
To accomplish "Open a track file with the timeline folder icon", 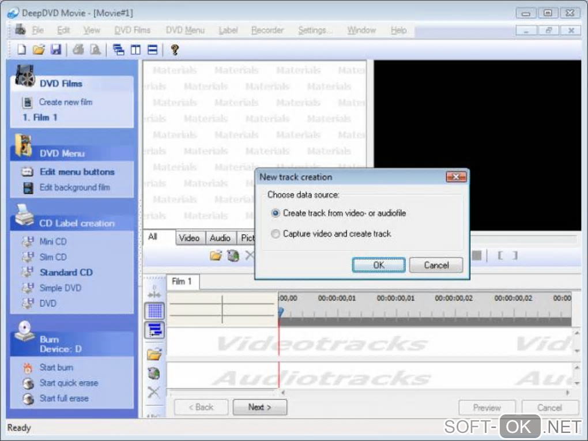I will pos(154,354).
